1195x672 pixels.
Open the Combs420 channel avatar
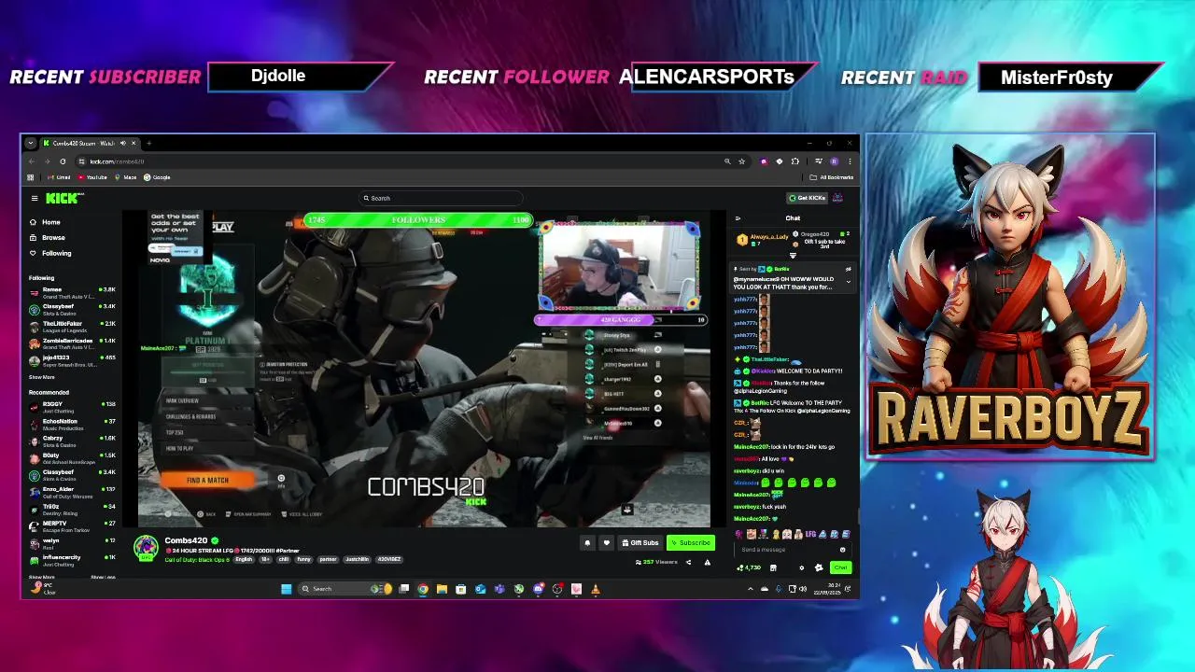(x=147, y=547)
